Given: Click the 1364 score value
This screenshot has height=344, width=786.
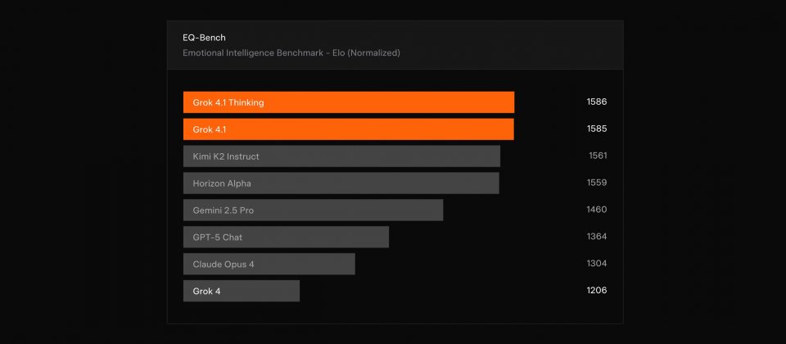Looking at the screenshot, I should coord(596,238).
